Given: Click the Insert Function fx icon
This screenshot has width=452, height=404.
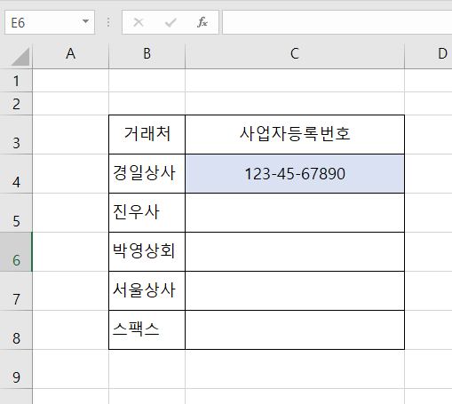Looking at the screenshot, I should (x=202, y=22).
